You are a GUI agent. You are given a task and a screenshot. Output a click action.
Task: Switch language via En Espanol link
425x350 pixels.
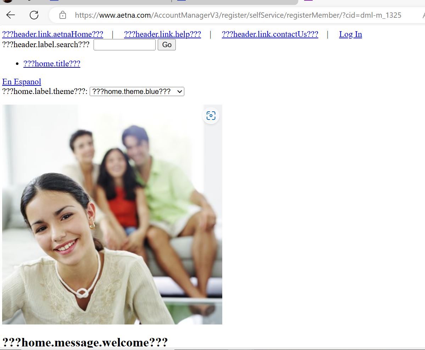[22, 82]
